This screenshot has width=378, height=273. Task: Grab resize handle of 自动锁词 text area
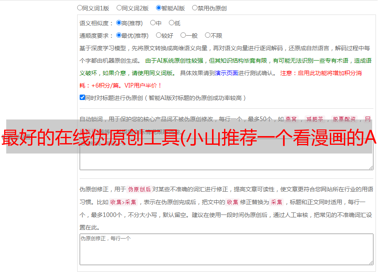(371, 168)
